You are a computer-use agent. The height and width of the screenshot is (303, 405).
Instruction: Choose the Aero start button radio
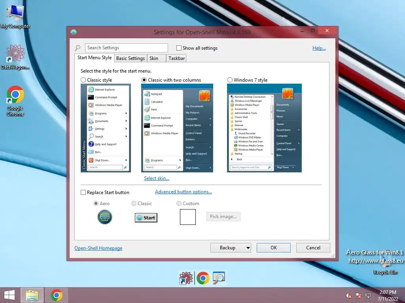click(96, 204)
